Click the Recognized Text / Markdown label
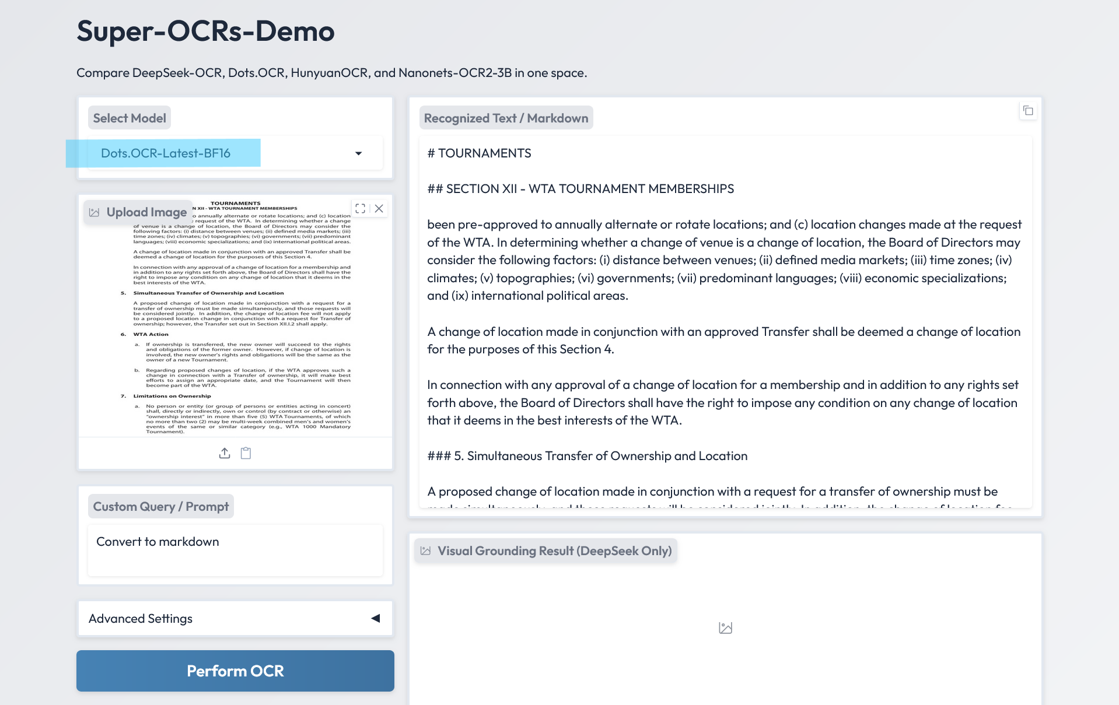 tap(506, 118)
